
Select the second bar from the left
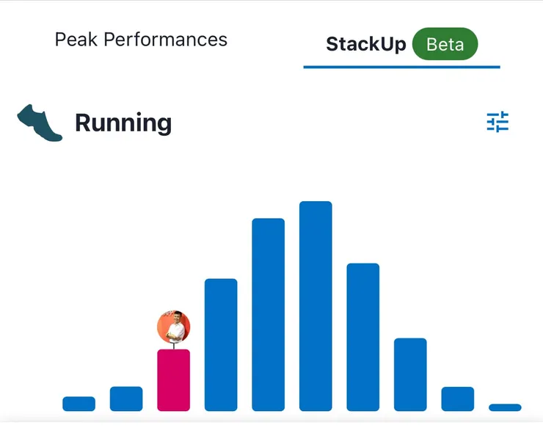(x=126, y=399)
